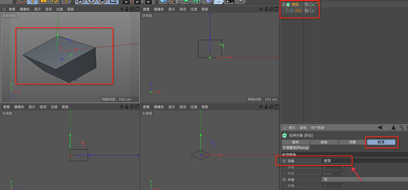The height and width of the screenshot is (190, 408).
Task: Click the cube icon beside 拉伸对象 [挤压]
Action: (x=284, y=135)
